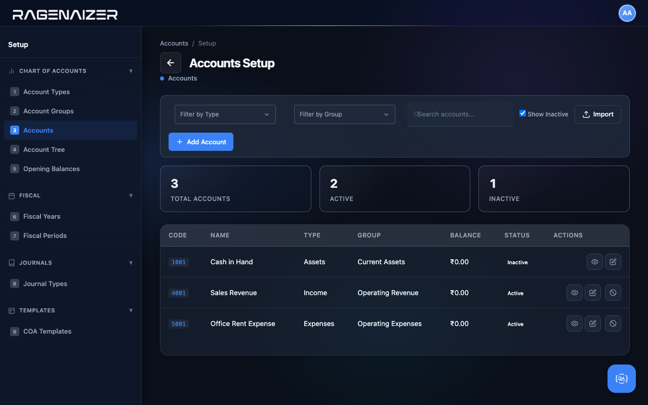Open COA Templates in the sidebar
The height and width of the screenshot is (405, 648).
(x=70, y=331)
